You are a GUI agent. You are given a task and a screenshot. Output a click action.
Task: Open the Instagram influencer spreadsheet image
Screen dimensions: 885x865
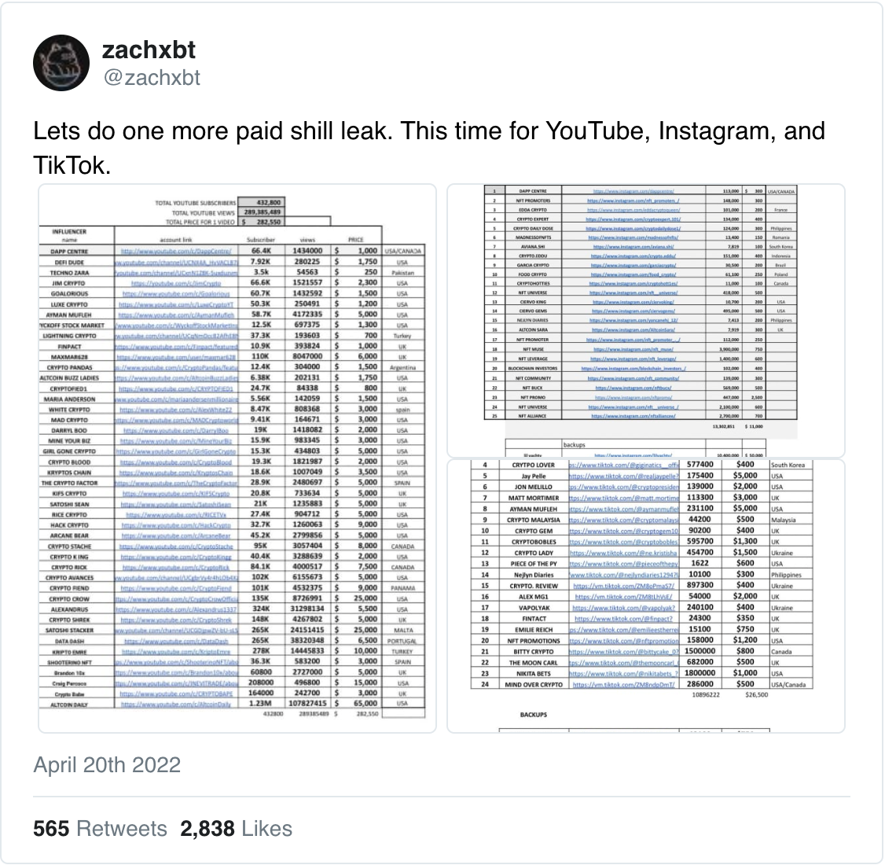[646, 321]
